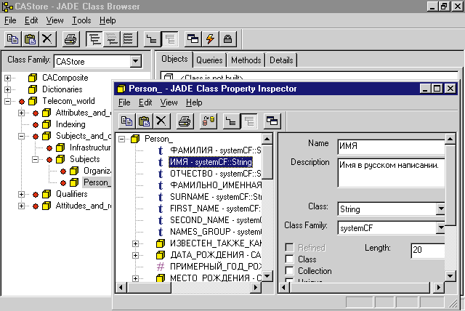Expand the CAComposite tree node
465x311 pixels.
coord(8,78)
